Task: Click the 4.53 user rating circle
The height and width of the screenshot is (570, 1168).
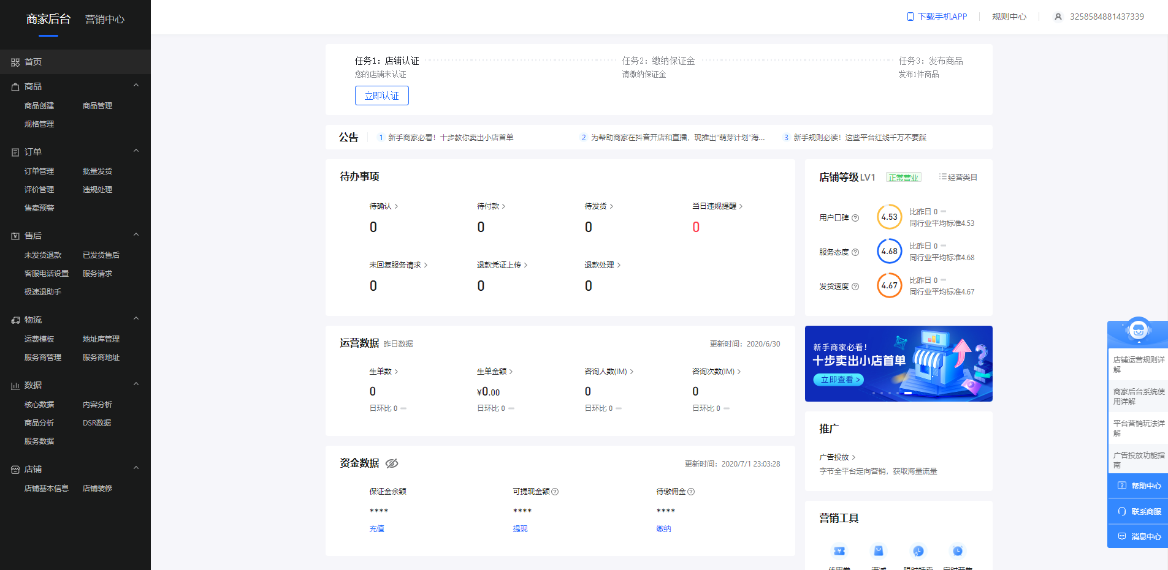Action: (x=889, y=217)
